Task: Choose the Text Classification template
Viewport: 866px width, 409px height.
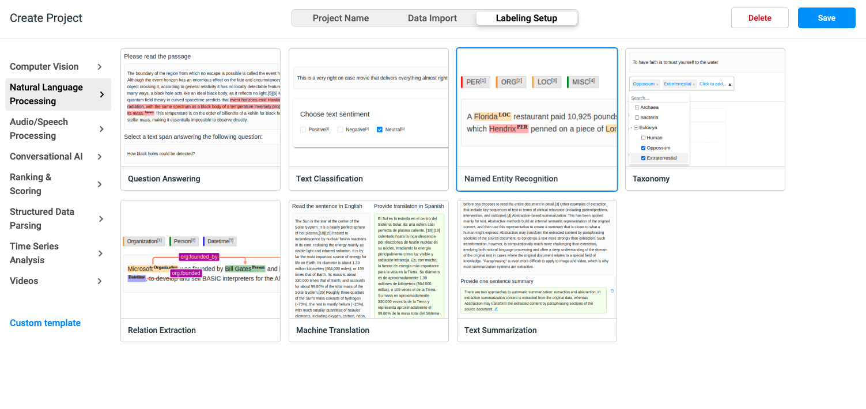Action: tap(369, 119)
